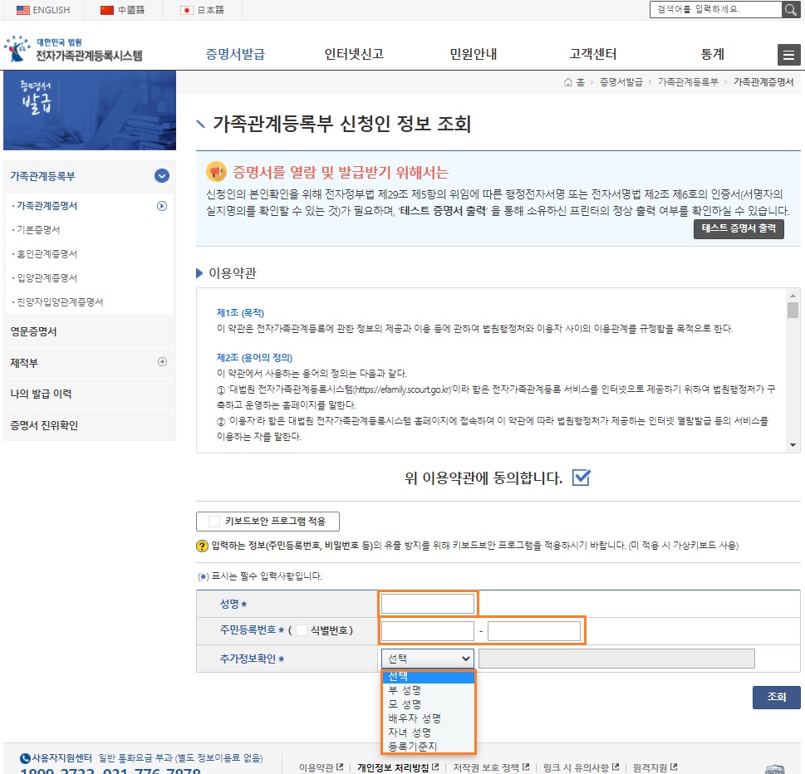The height and width of the screenshot is (774, 805).
Task: Click the second 주민등록번호 input field
Action: (534, 631)
